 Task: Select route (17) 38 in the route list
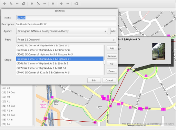click(x=17, y=88)
